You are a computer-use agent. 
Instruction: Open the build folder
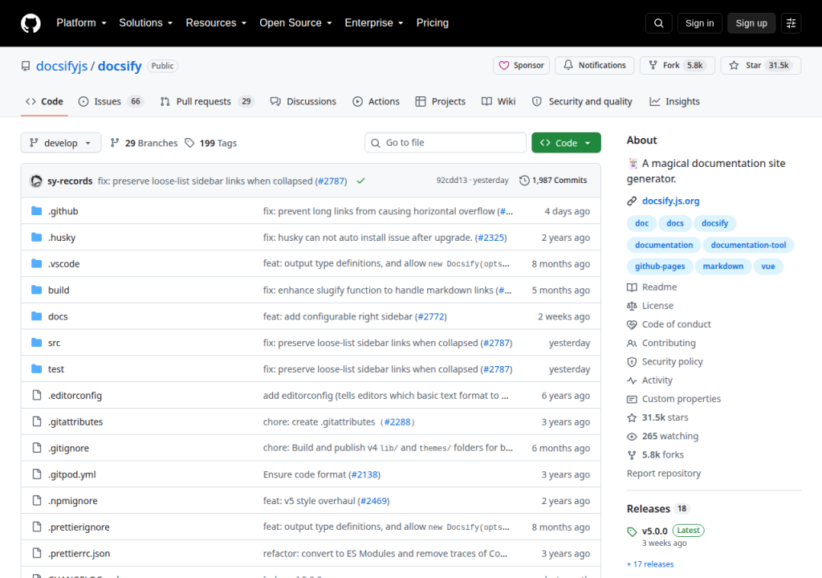tap(59, 290)
